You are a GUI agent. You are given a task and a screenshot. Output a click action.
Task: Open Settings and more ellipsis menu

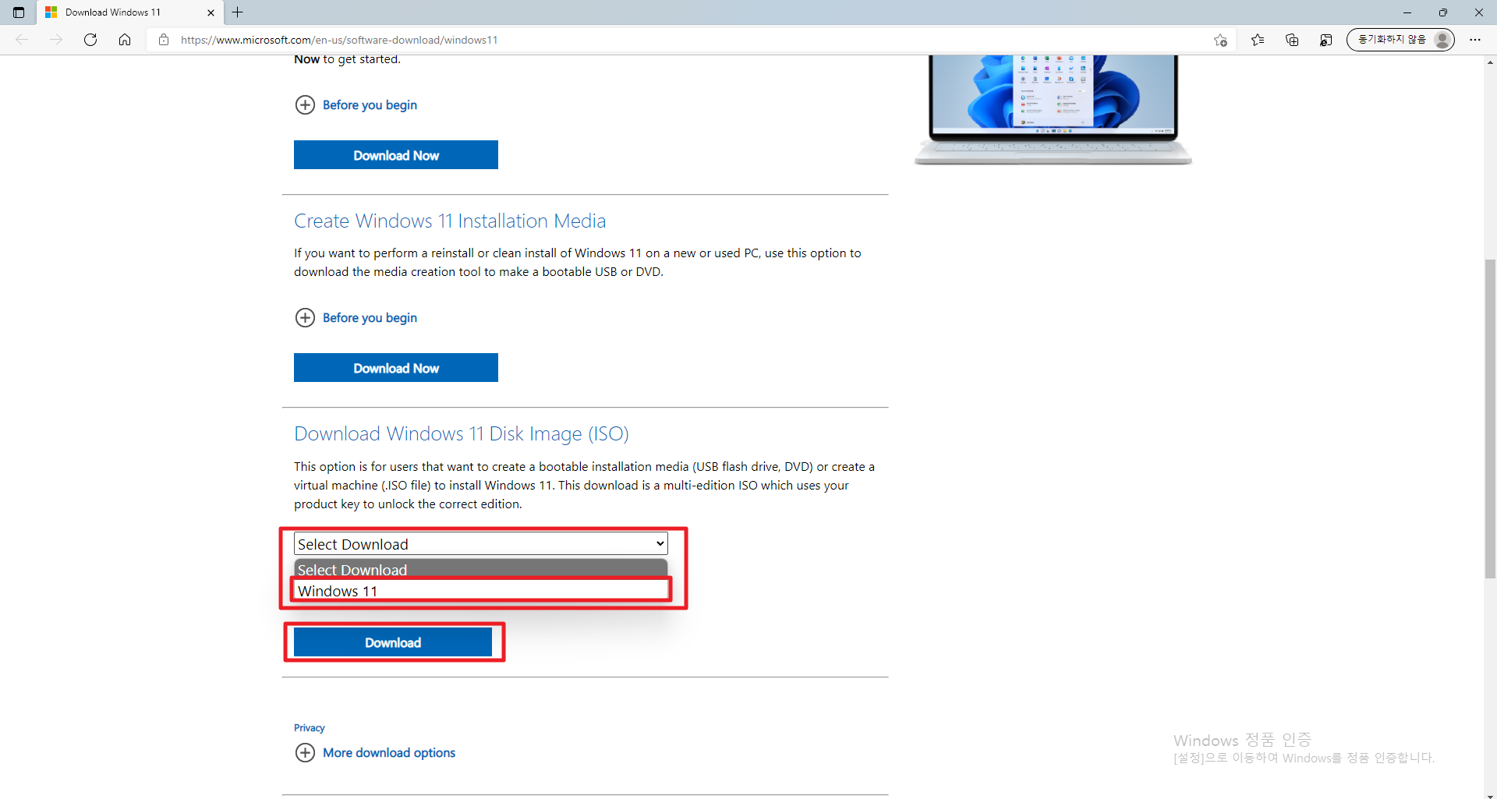click(x=1475, y=40)
